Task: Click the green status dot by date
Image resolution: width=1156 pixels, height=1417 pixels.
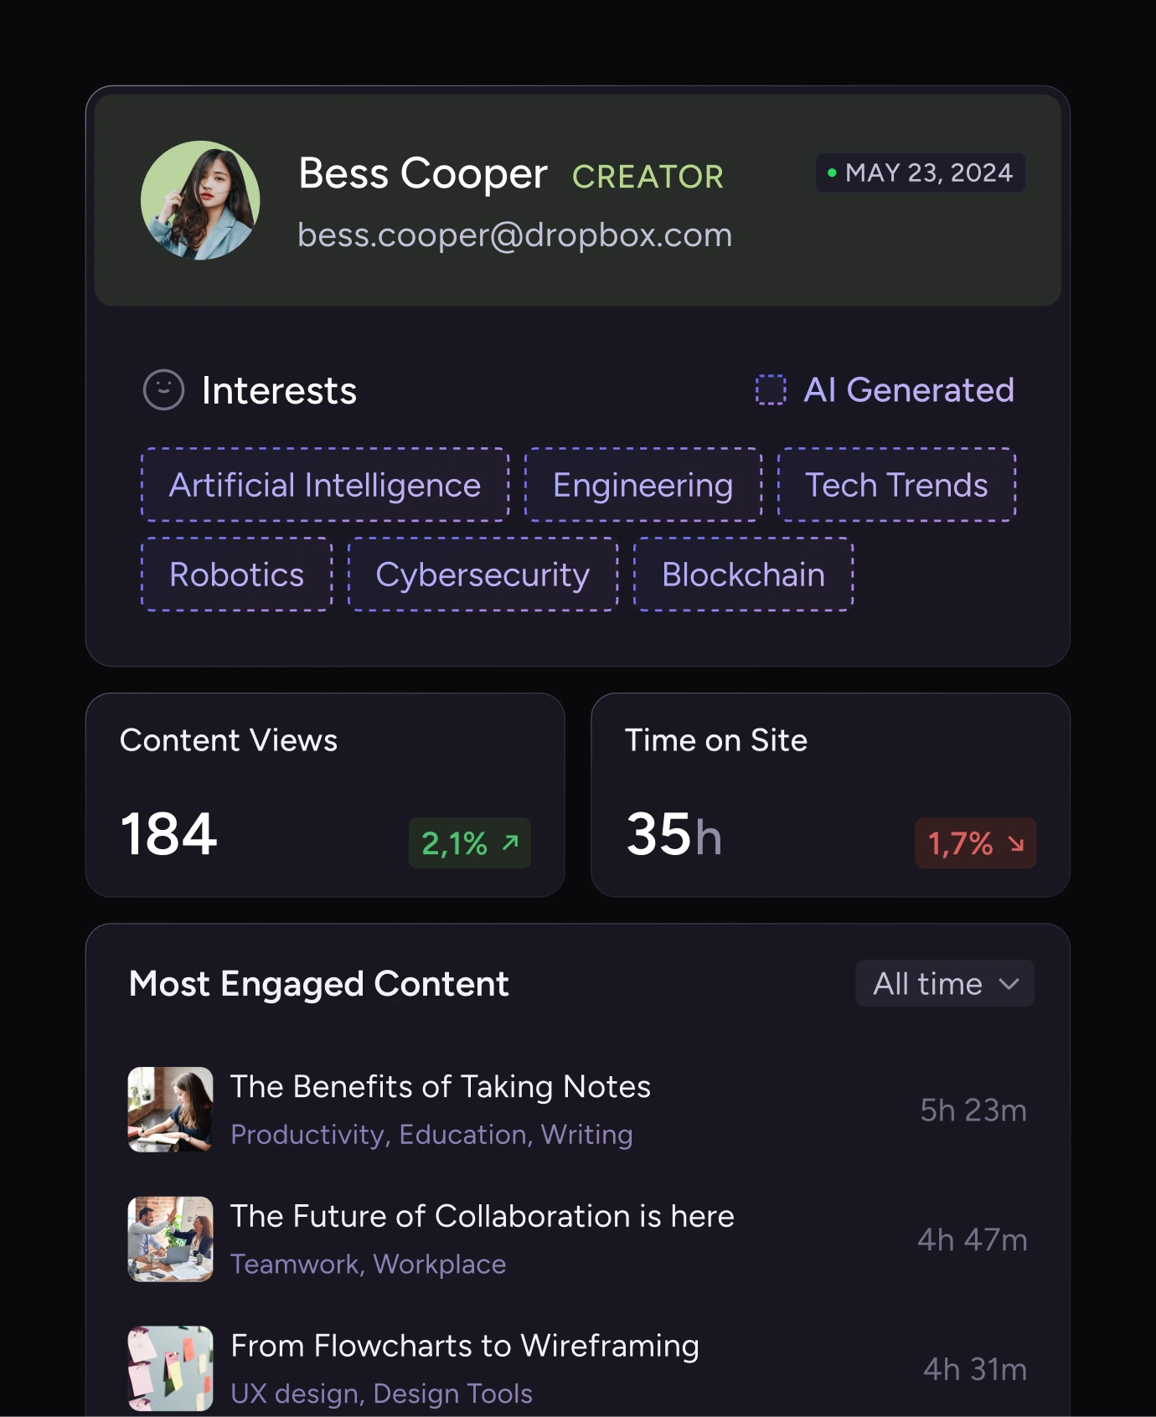Action: 832,173
